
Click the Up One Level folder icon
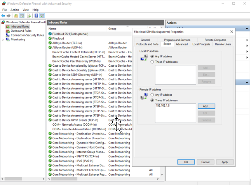pos(16,16)
